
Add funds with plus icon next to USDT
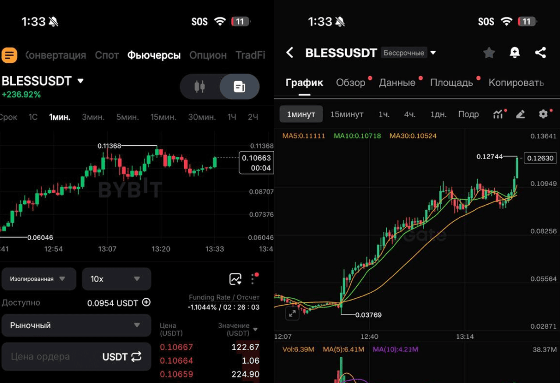point(146,302)
